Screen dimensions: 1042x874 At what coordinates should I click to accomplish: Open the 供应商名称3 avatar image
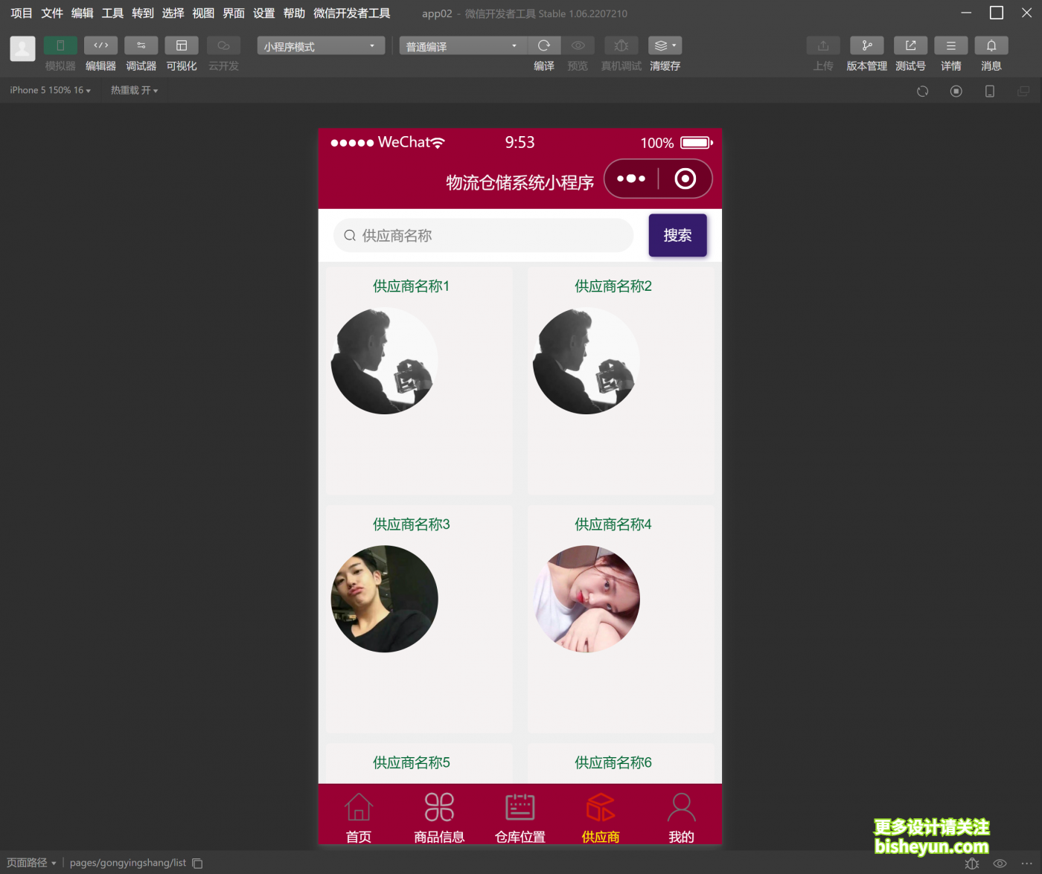(385, 599)
